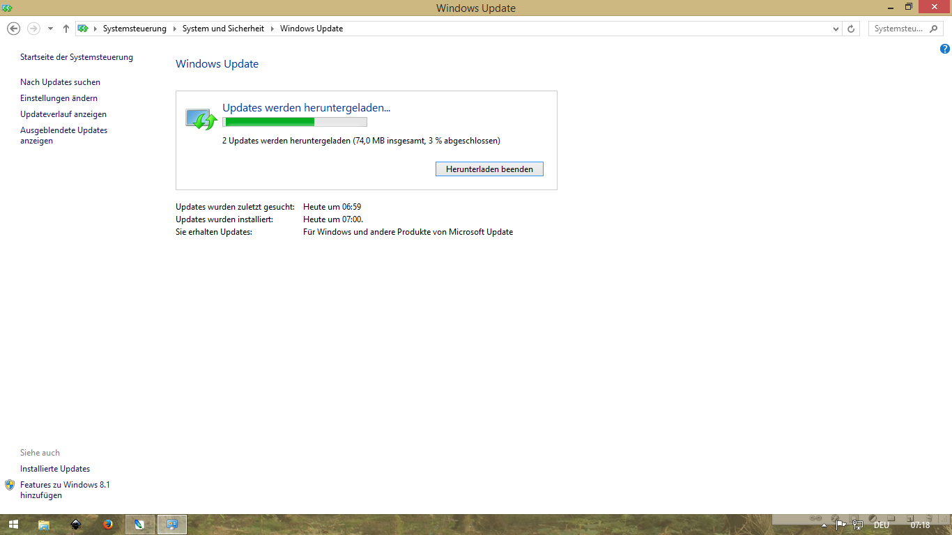The image size is (952, 535).
Task: Click the green download progress bar
Action: click(294, 122)
